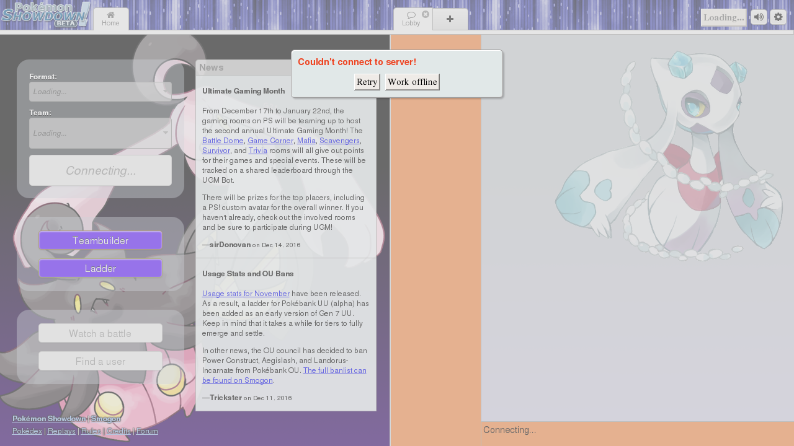
Task: Click the Ultimate Gaming Month heading
Action: [x=243, y=91]
